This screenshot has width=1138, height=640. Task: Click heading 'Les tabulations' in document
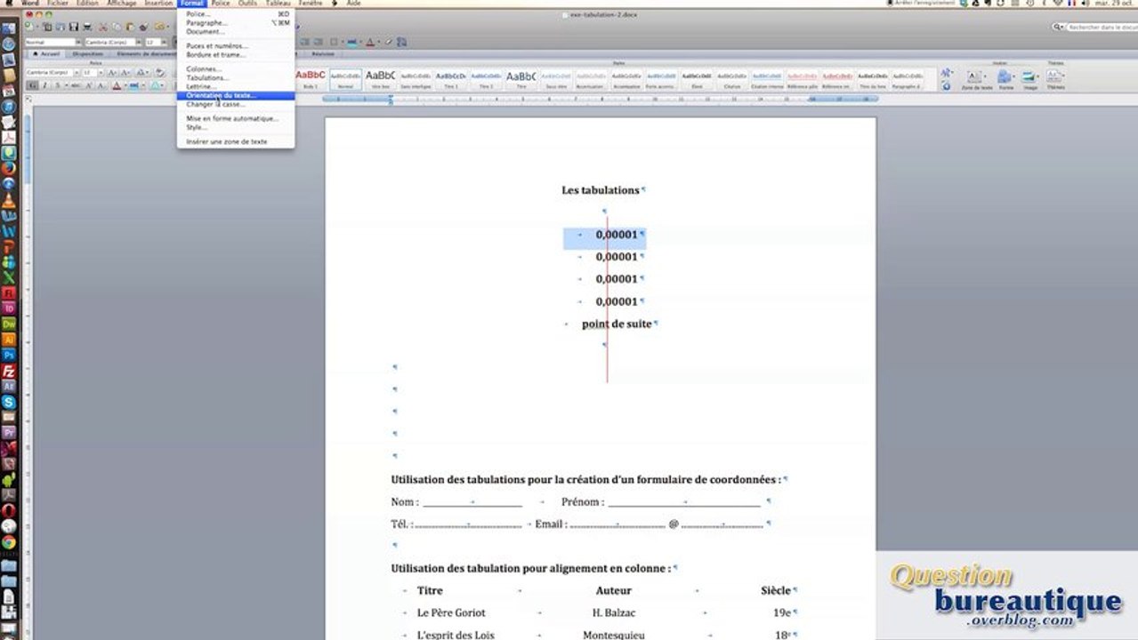pyautogui.click(x=601, y=190)
